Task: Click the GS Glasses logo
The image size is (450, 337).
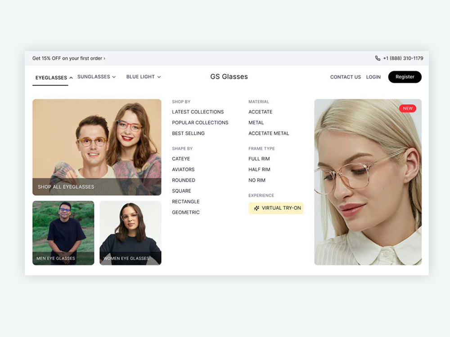Action: (x=229, y=76)
